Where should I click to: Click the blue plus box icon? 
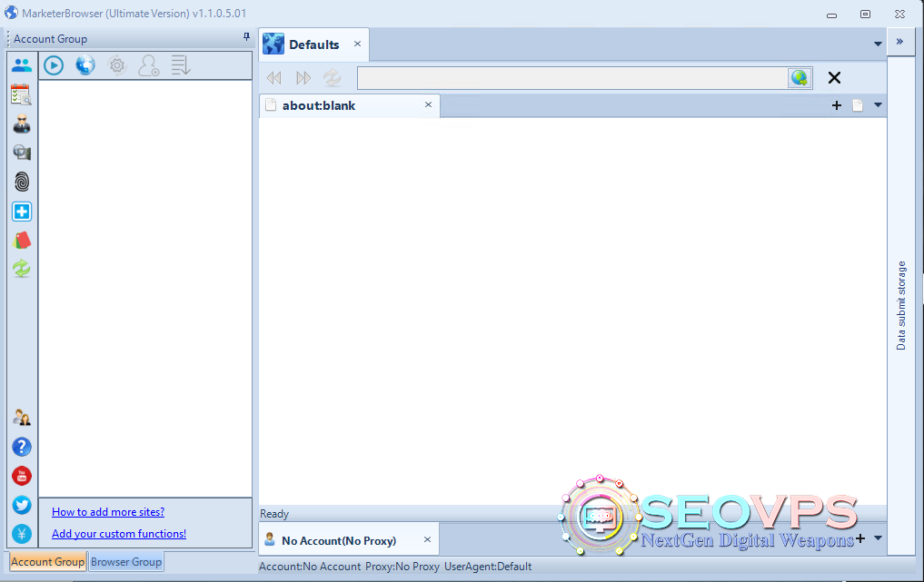(x=22, y=212)
